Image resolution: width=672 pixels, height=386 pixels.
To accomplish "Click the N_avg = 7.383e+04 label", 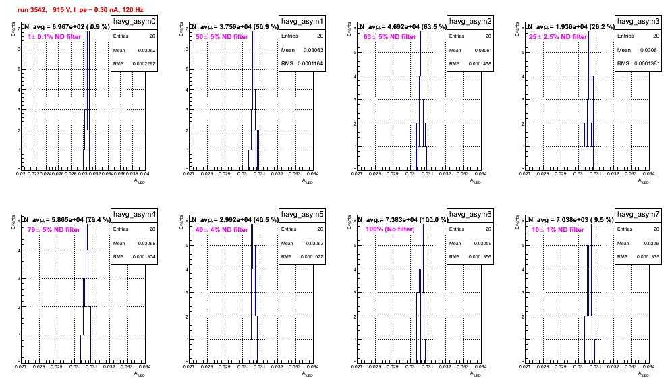I will click(403, 219).
